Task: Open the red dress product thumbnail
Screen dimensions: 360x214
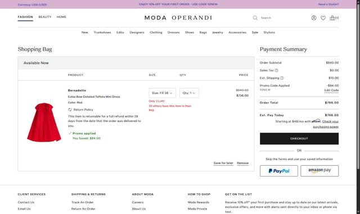Action: click(44, 121)
